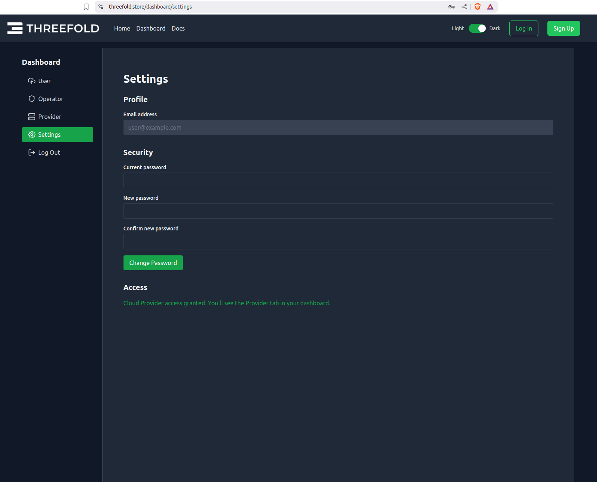
Task: Click the User cloud upload icon
Action: [32, 81]
